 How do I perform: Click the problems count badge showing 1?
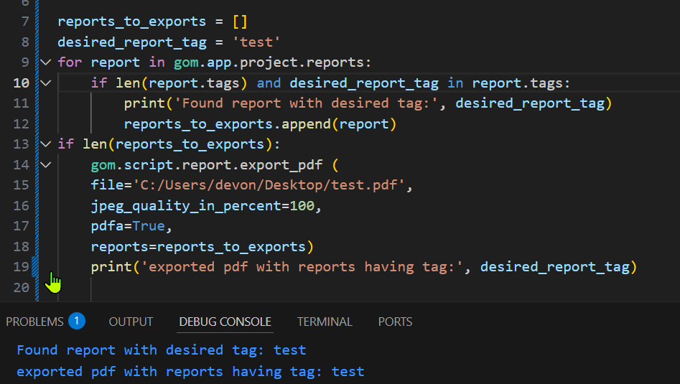tap(77, 321)
